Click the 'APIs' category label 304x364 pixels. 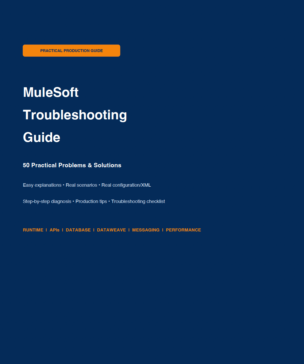pyautogui.click(x=54, y=230)
